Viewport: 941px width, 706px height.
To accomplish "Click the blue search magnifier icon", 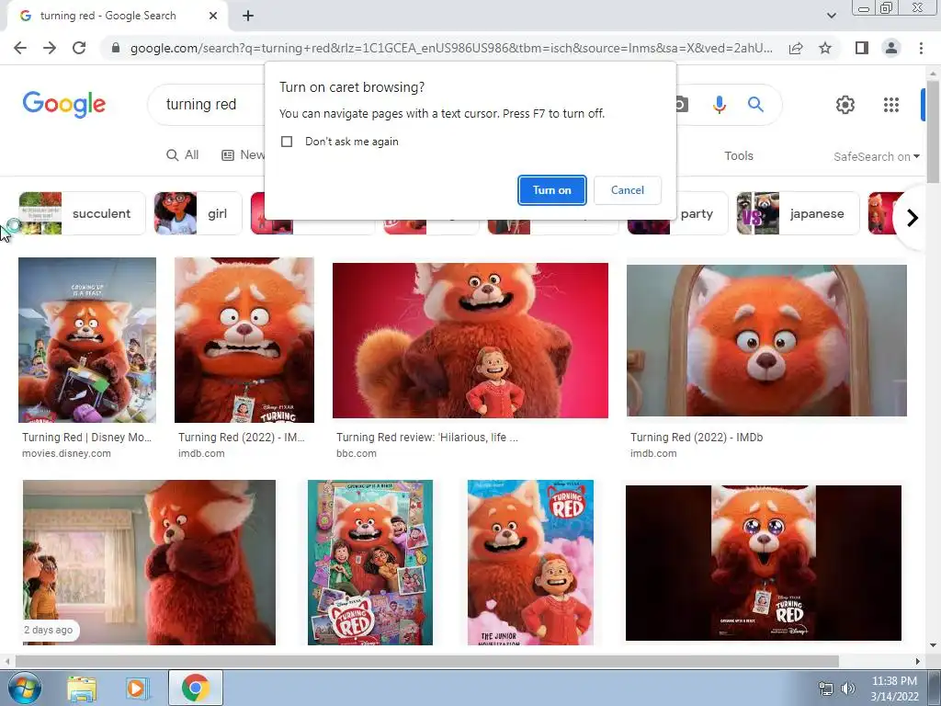I will point(755,105).
